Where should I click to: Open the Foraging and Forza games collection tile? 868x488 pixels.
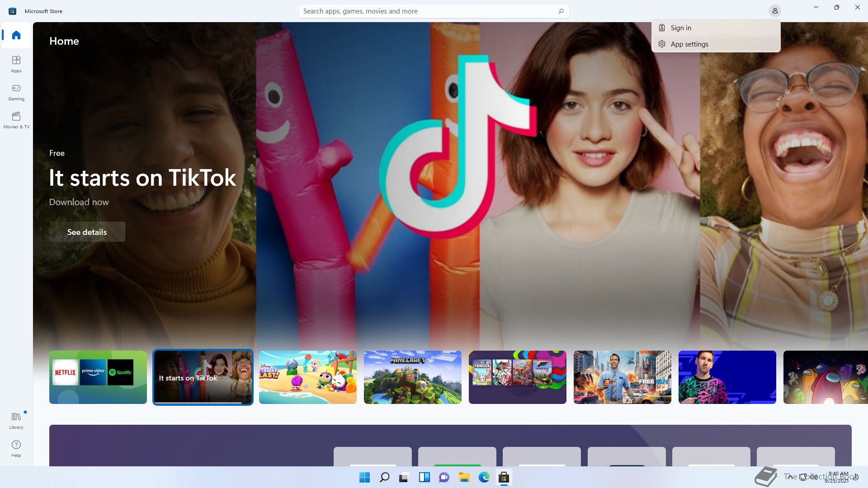[518, 377]
